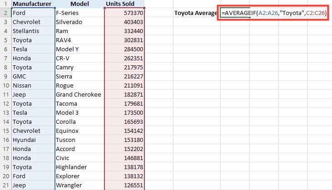Click the Wrangler model cell
The width and height of the screenshot is (332, 190).
pyautogui.click(x=79, y=185)
